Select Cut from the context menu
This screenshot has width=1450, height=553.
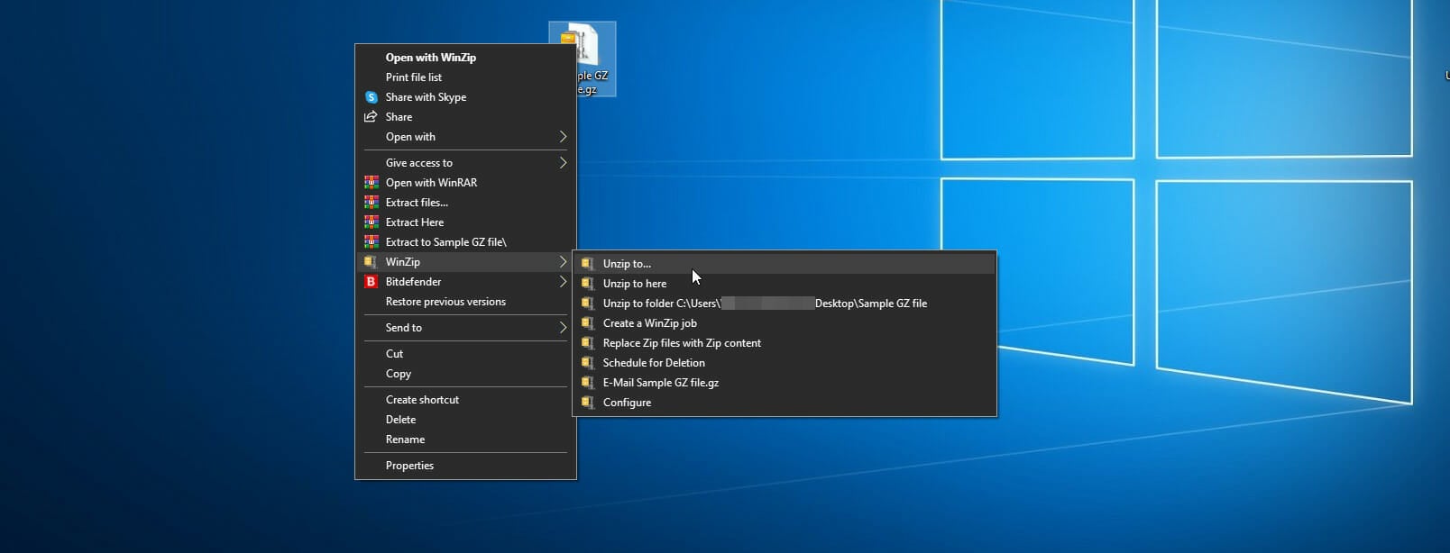pos(465,354)
